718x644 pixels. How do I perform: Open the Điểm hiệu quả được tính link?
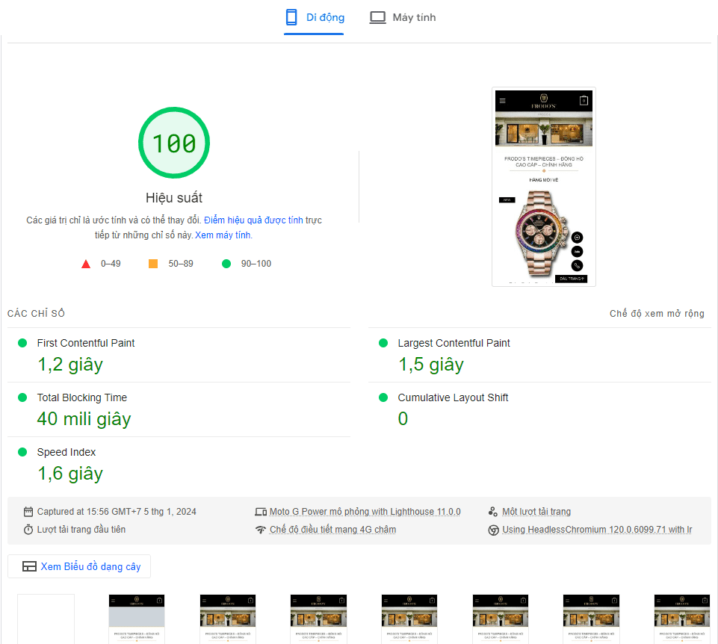[x=253, y=220]
